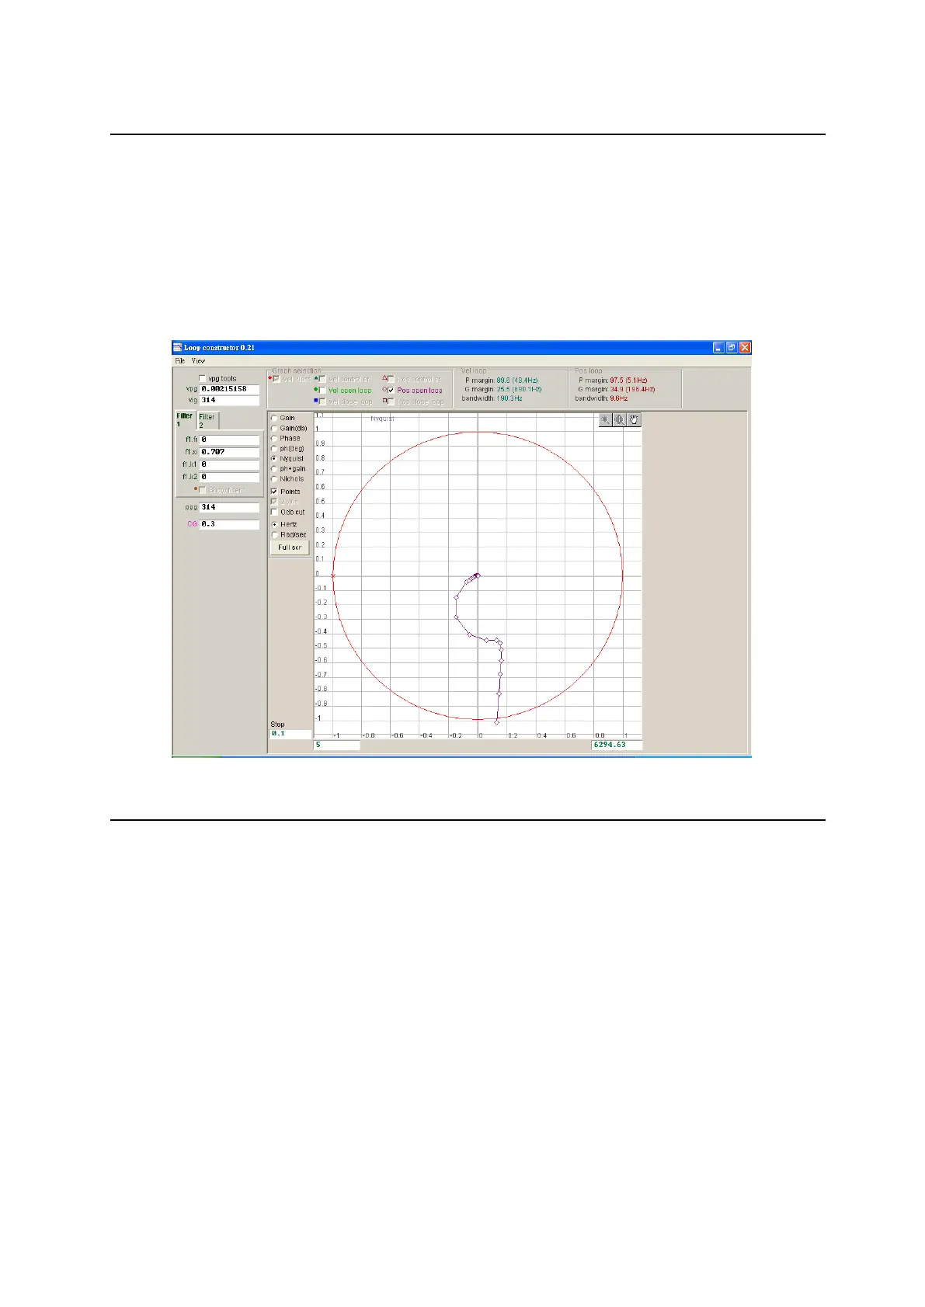Select the Gain(db) radio button

274,428
